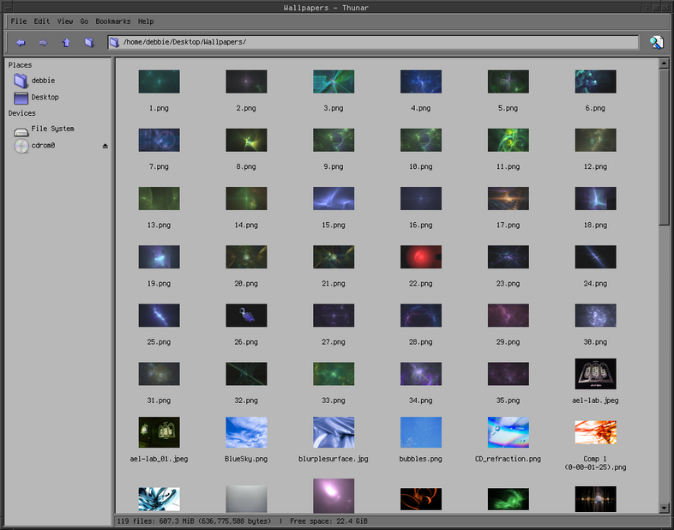Select 19.png thumbnail
Screen dimensions: 674x530
[x=159, y=257]
